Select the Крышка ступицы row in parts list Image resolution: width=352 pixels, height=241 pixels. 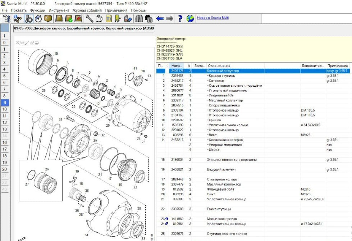(222, 76)
